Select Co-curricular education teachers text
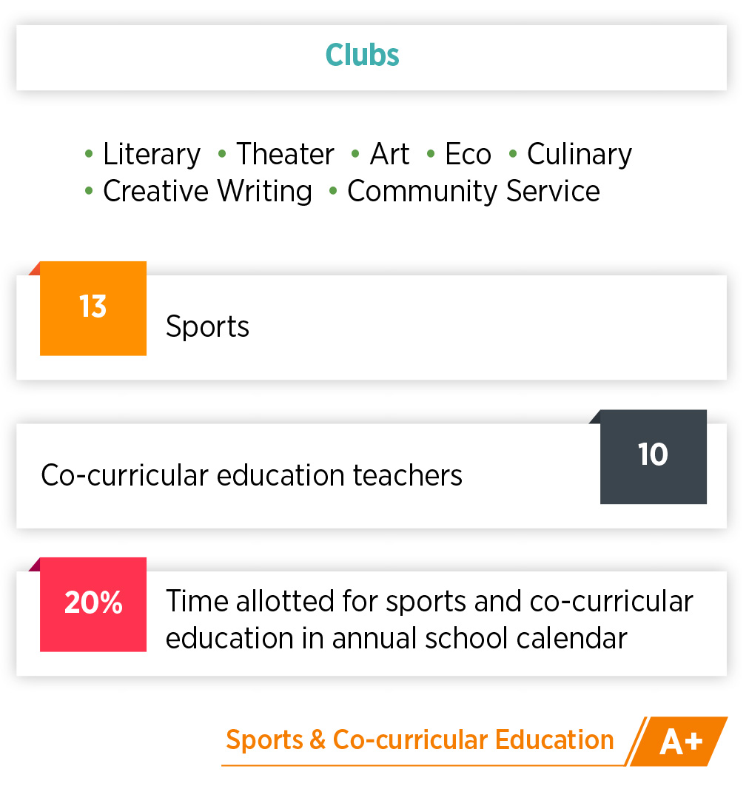This screenshot has height=792, width=749. click(252, 475)
